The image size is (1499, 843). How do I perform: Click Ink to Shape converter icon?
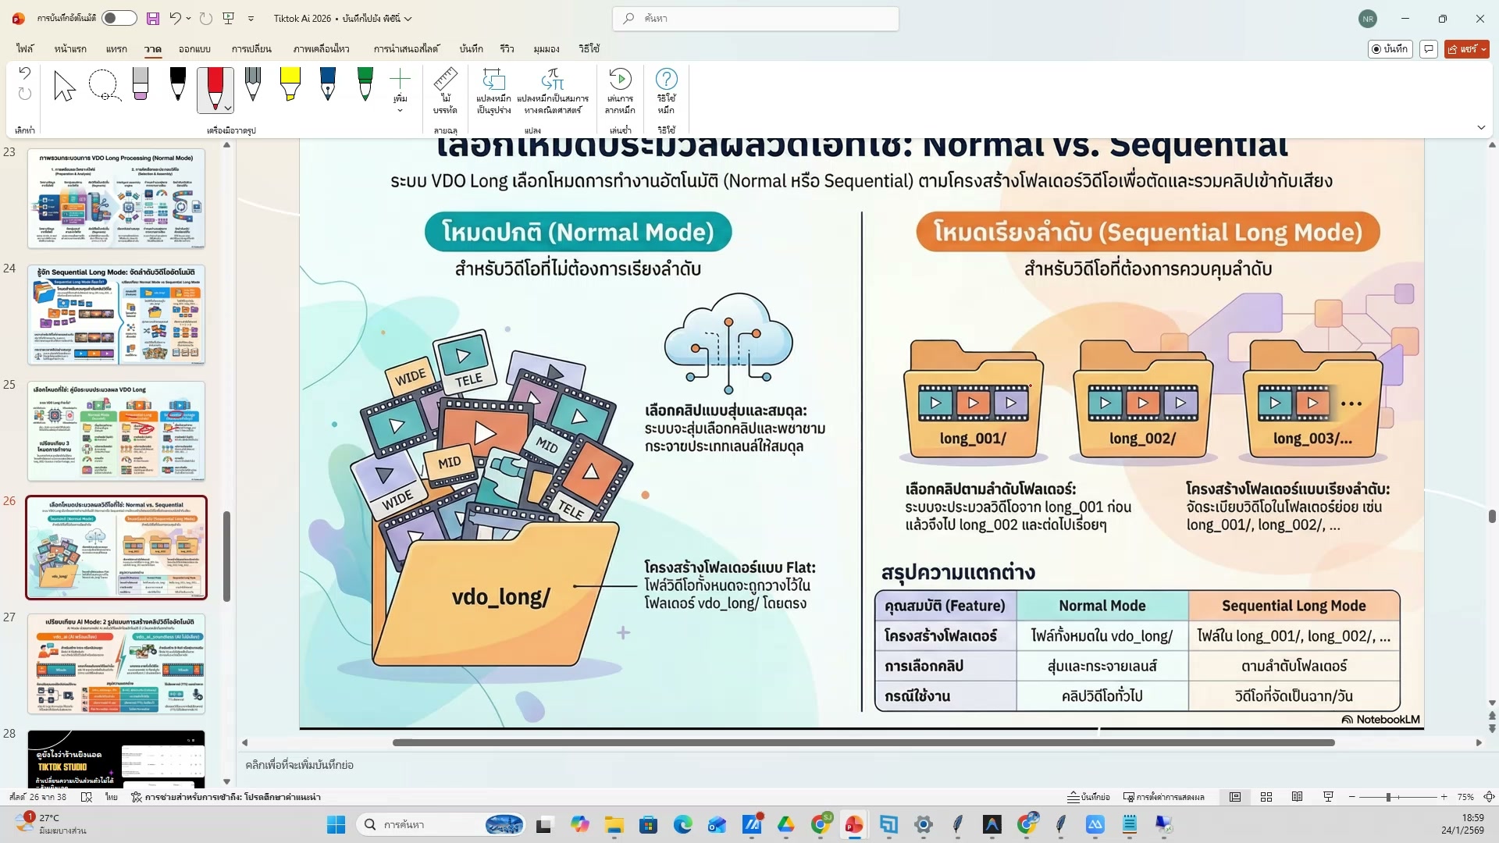[493, 79]
